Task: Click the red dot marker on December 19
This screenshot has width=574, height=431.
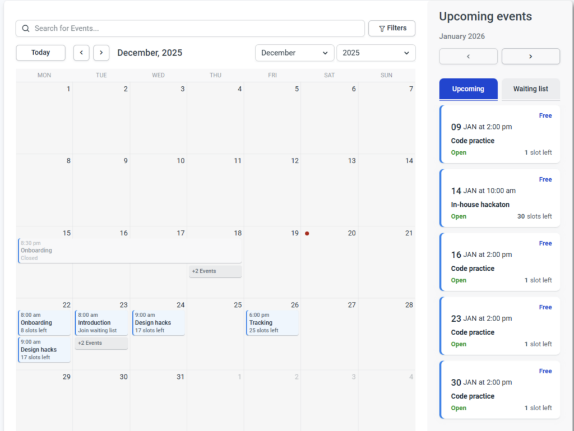Action: [307, 233]
